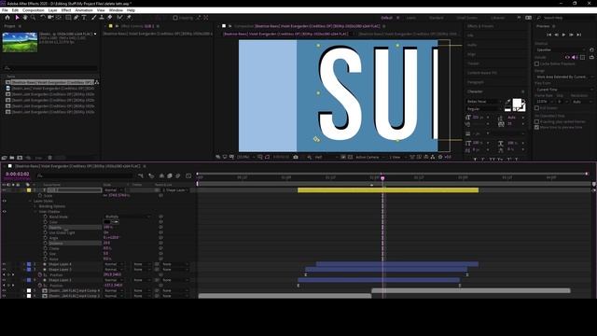Select the Rectangle shape tool
The image size is (597, 336).
(x=68, y=18)
